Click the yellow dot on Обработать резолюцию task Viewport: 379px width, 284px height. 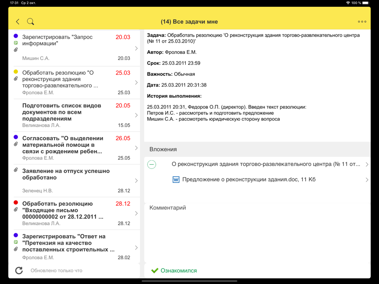pos(16,72)
